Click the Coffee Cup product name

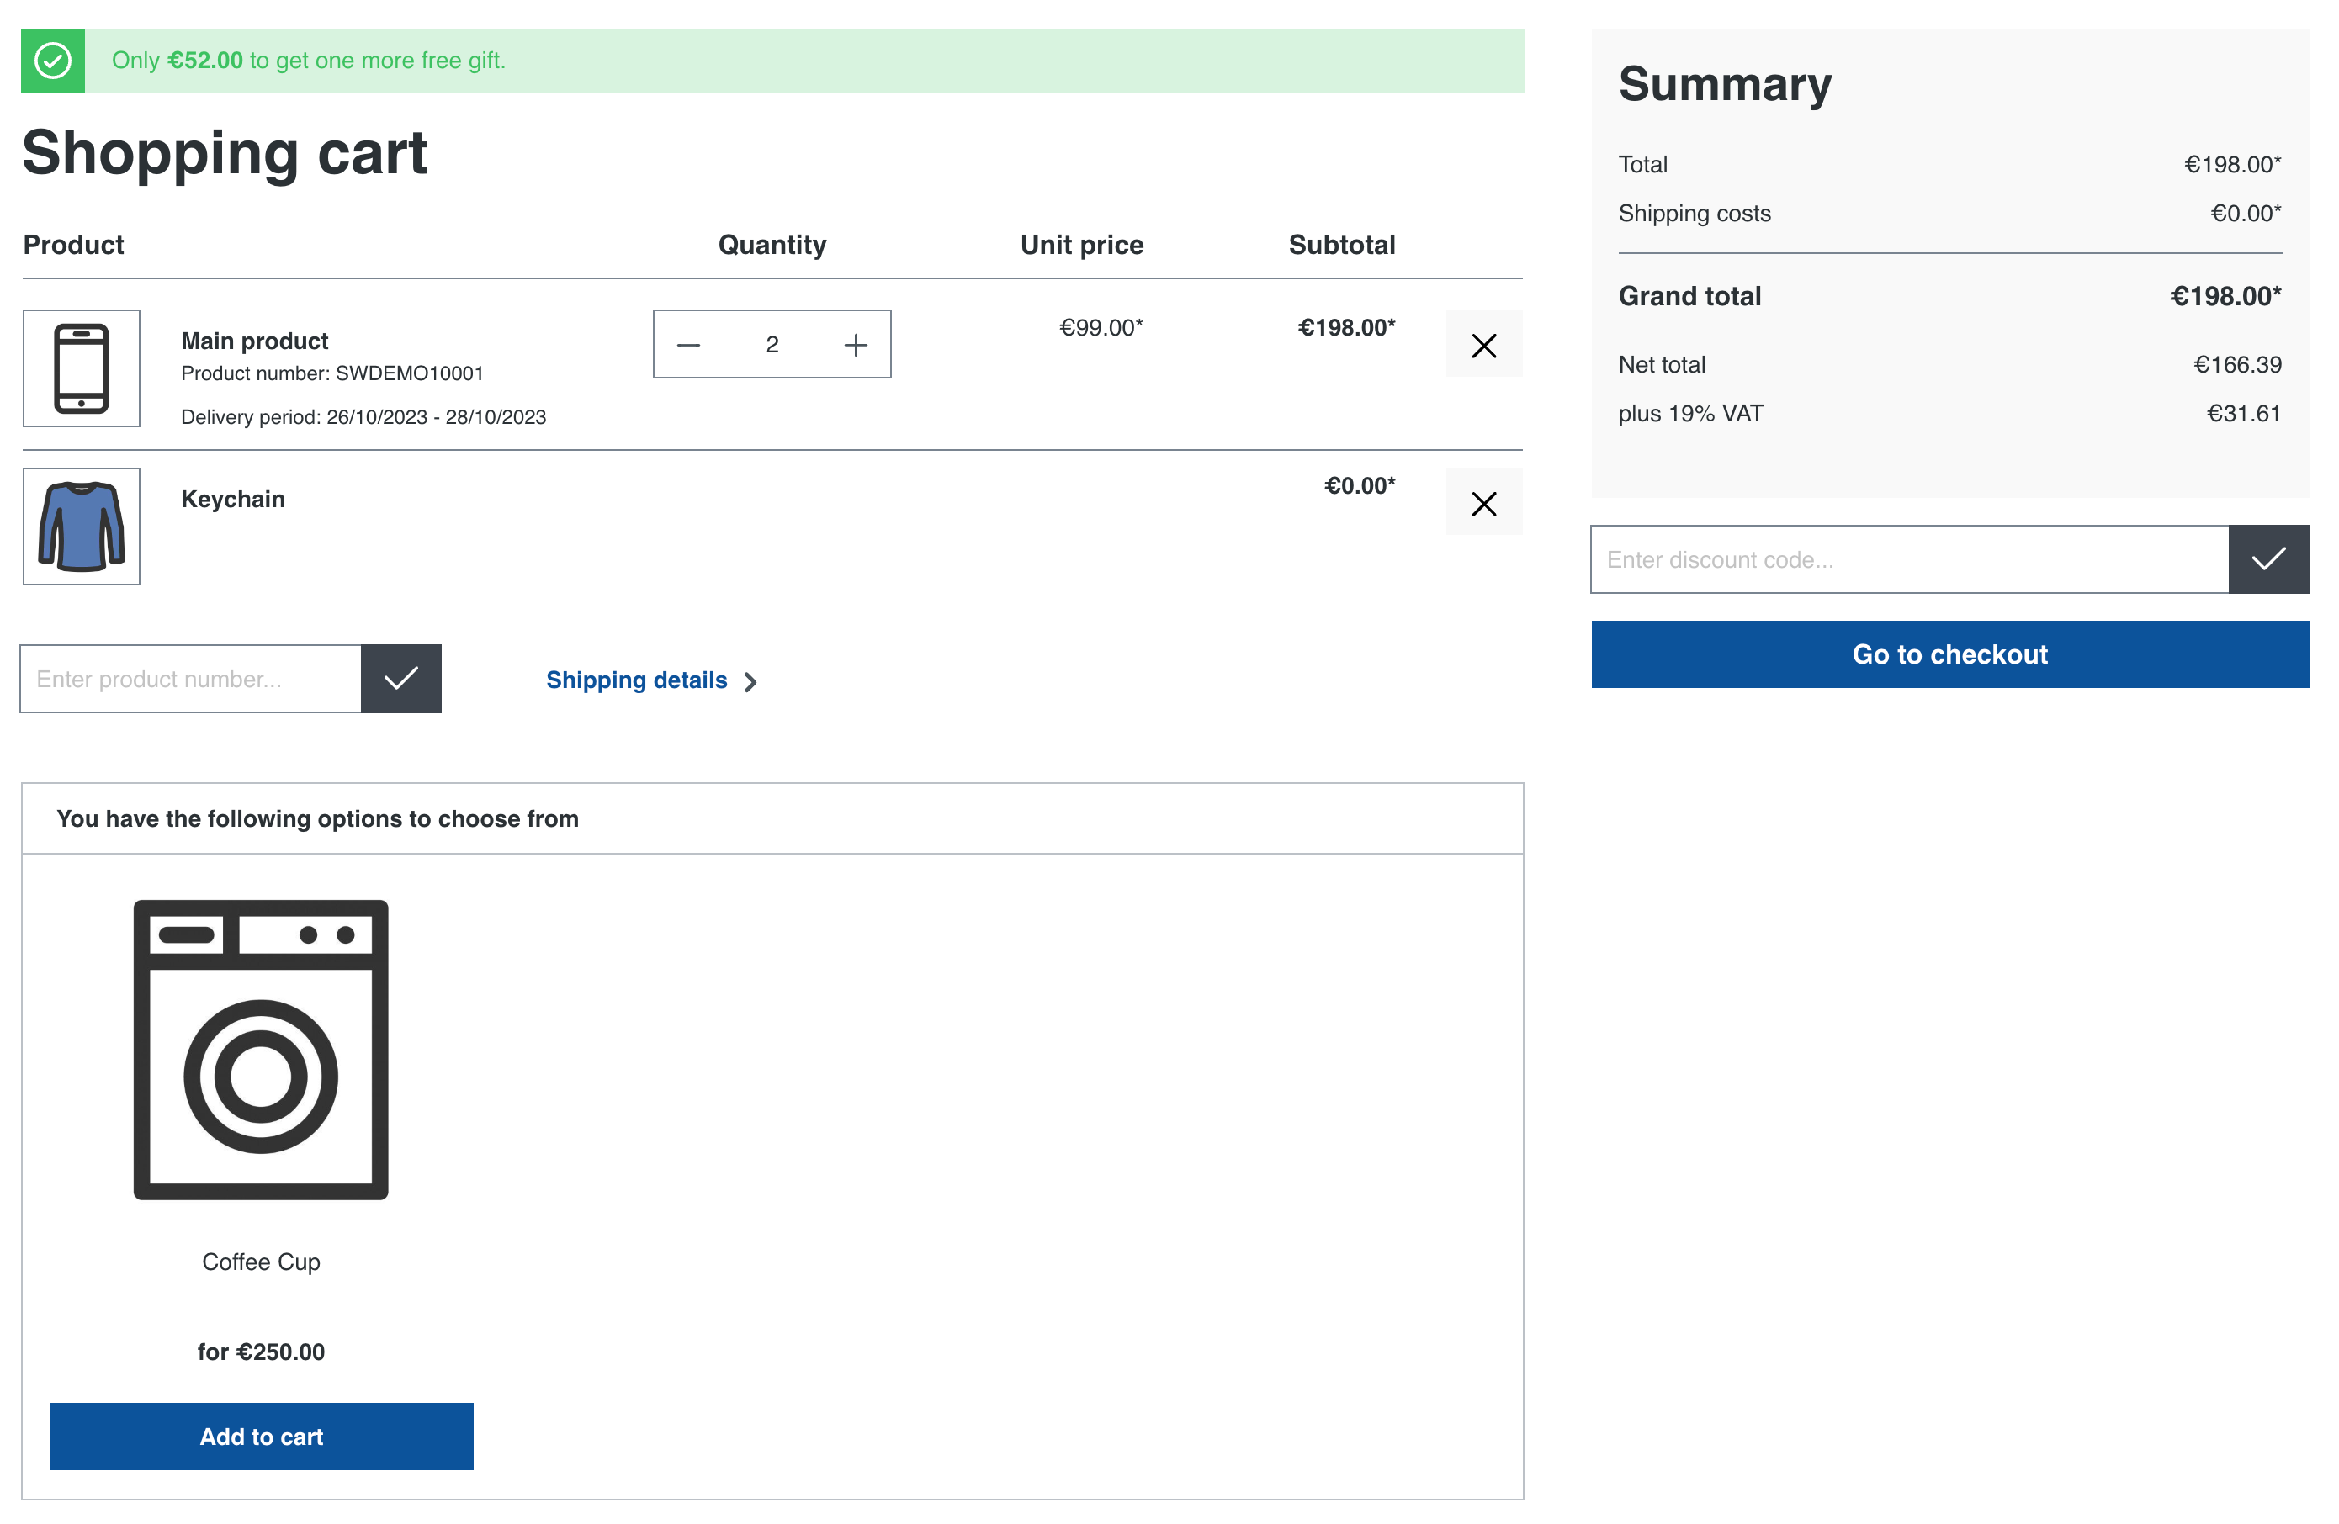coord(262,1262)
